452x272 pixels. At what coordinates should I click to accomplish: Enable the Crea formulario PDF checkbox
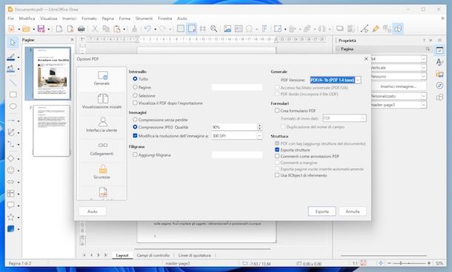coord(277,110)
